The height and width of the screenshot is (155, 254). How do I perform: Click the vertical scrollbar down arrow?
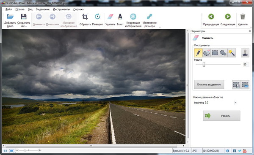(x=188, y=142)
